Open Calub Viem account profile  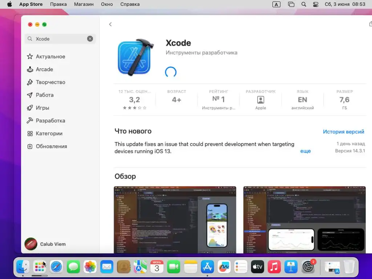point(45,244)
